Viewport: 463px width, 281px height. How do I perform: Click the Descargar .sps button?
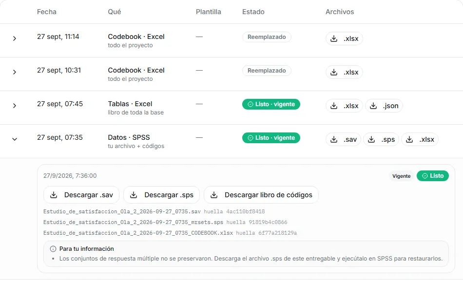pyautogui.click(x=161, y=195)
